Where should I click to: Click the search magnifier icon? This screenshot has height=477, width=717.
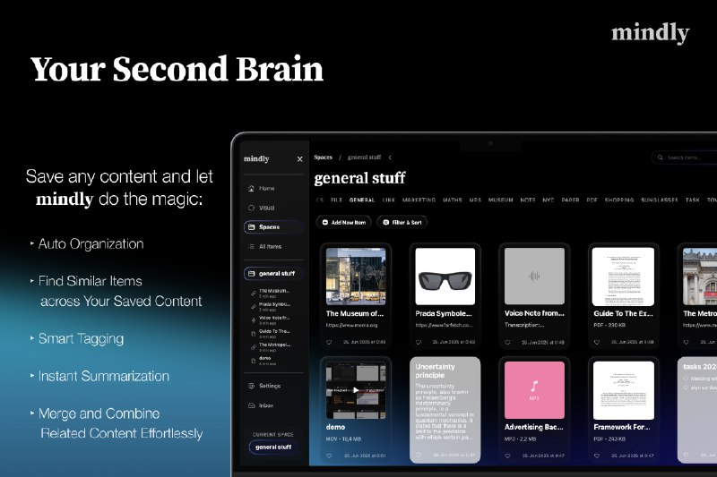click(x=661, y=158)
